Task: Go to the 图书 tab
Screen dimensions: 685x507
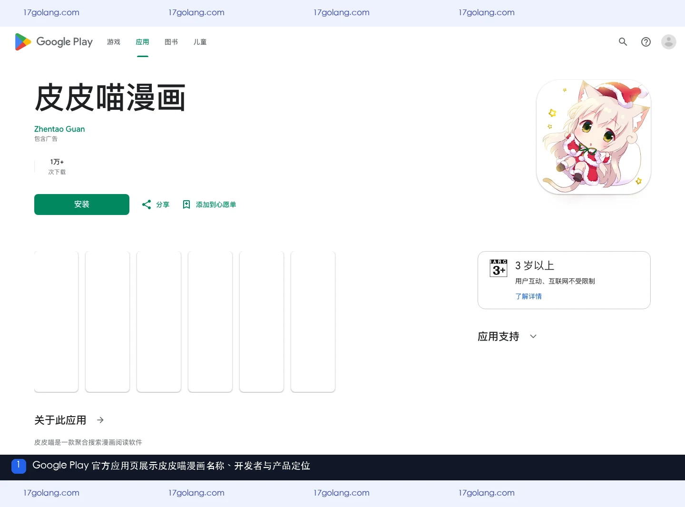Action: [171, 42]
